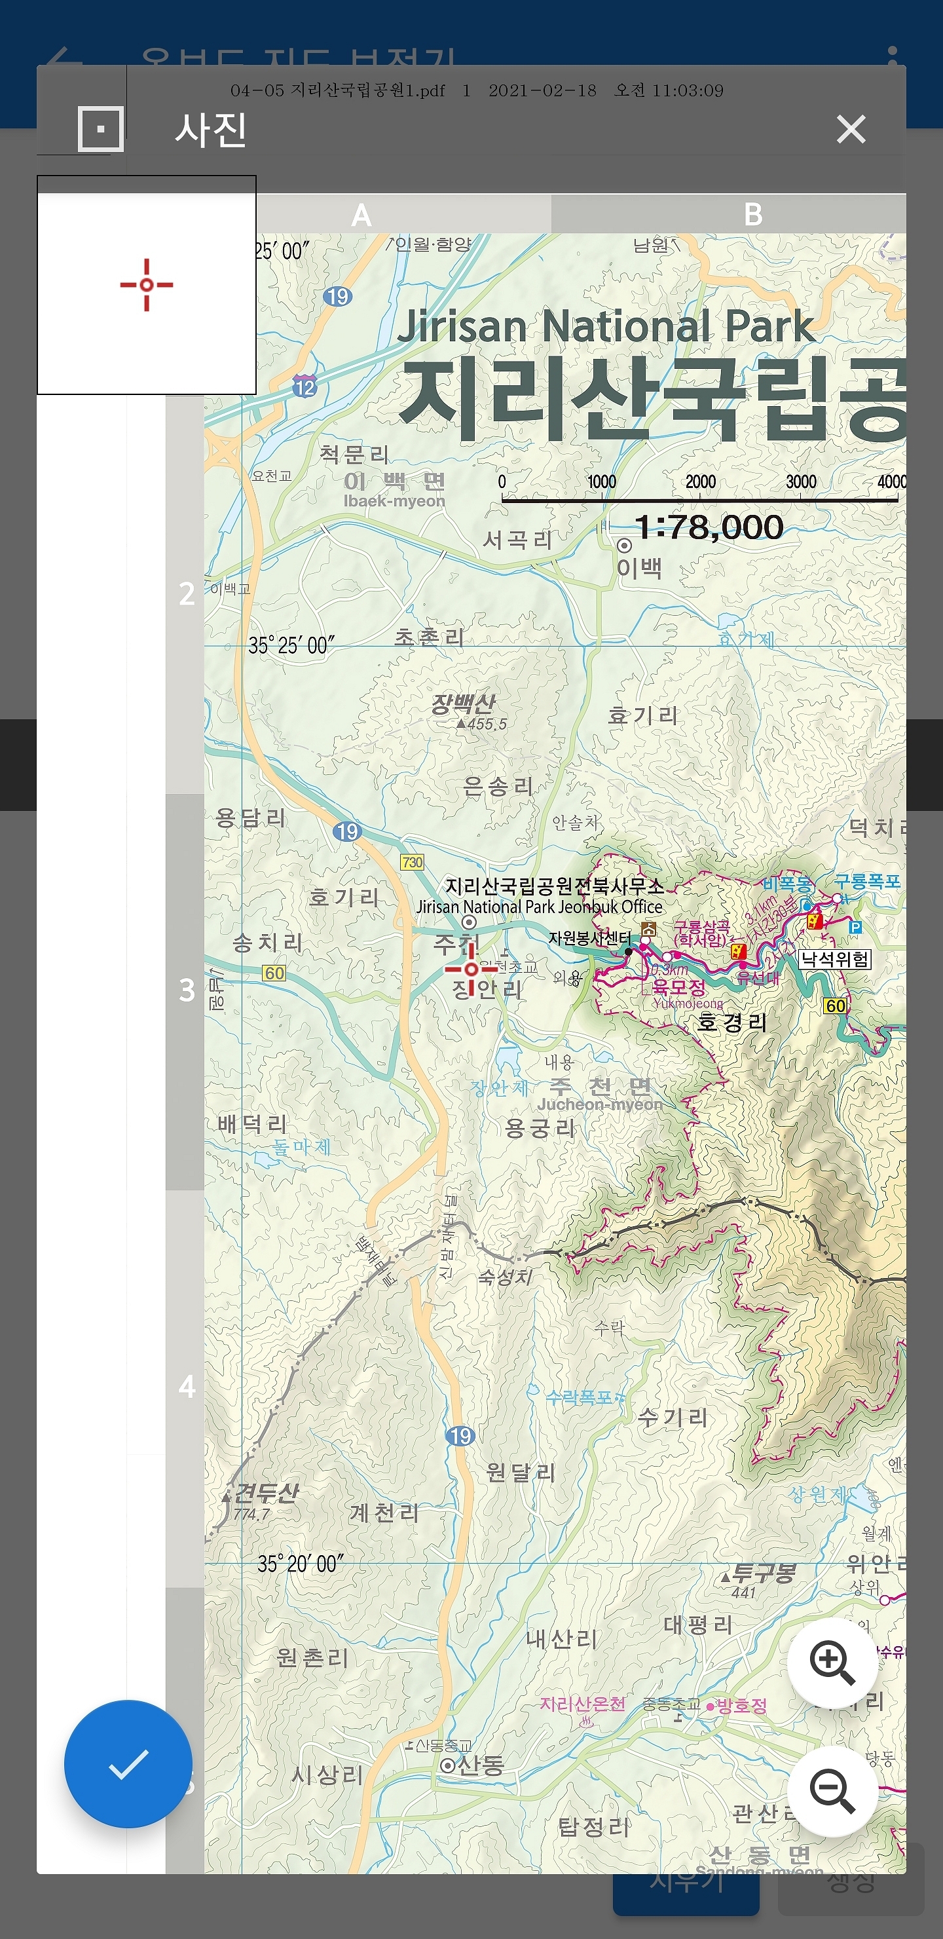Tap the 숙성치 pass label
The height and width of the screenshot is (1939, 943).
(x=505, y=1277)
